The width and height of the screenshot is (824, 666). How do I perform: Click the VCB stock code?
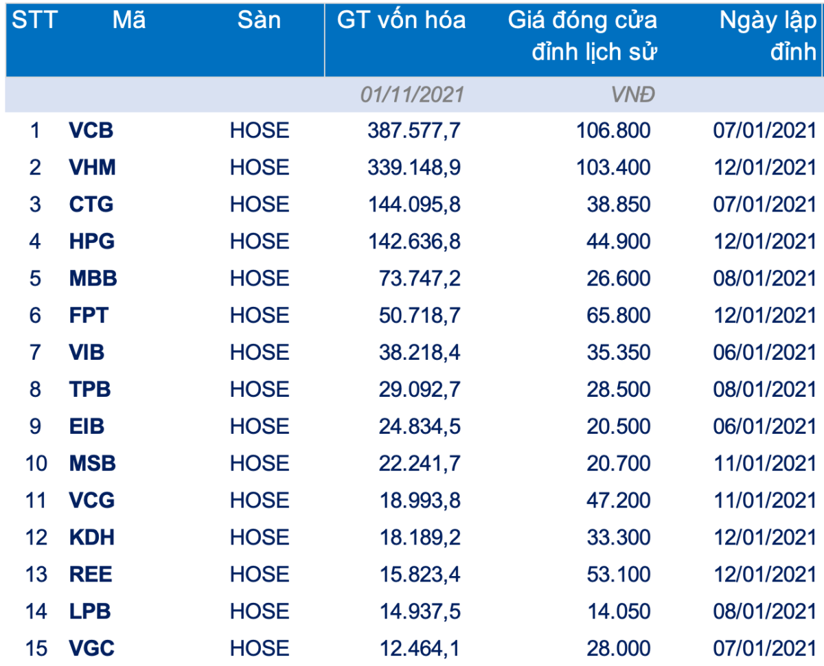coord(91,130)
